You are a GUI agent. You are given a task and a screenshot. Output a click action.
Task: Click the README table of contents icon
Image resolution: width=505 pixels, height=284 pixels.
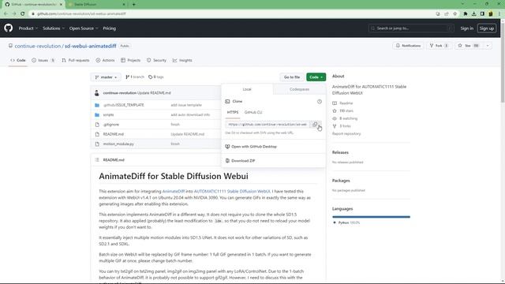click(97, 159)
